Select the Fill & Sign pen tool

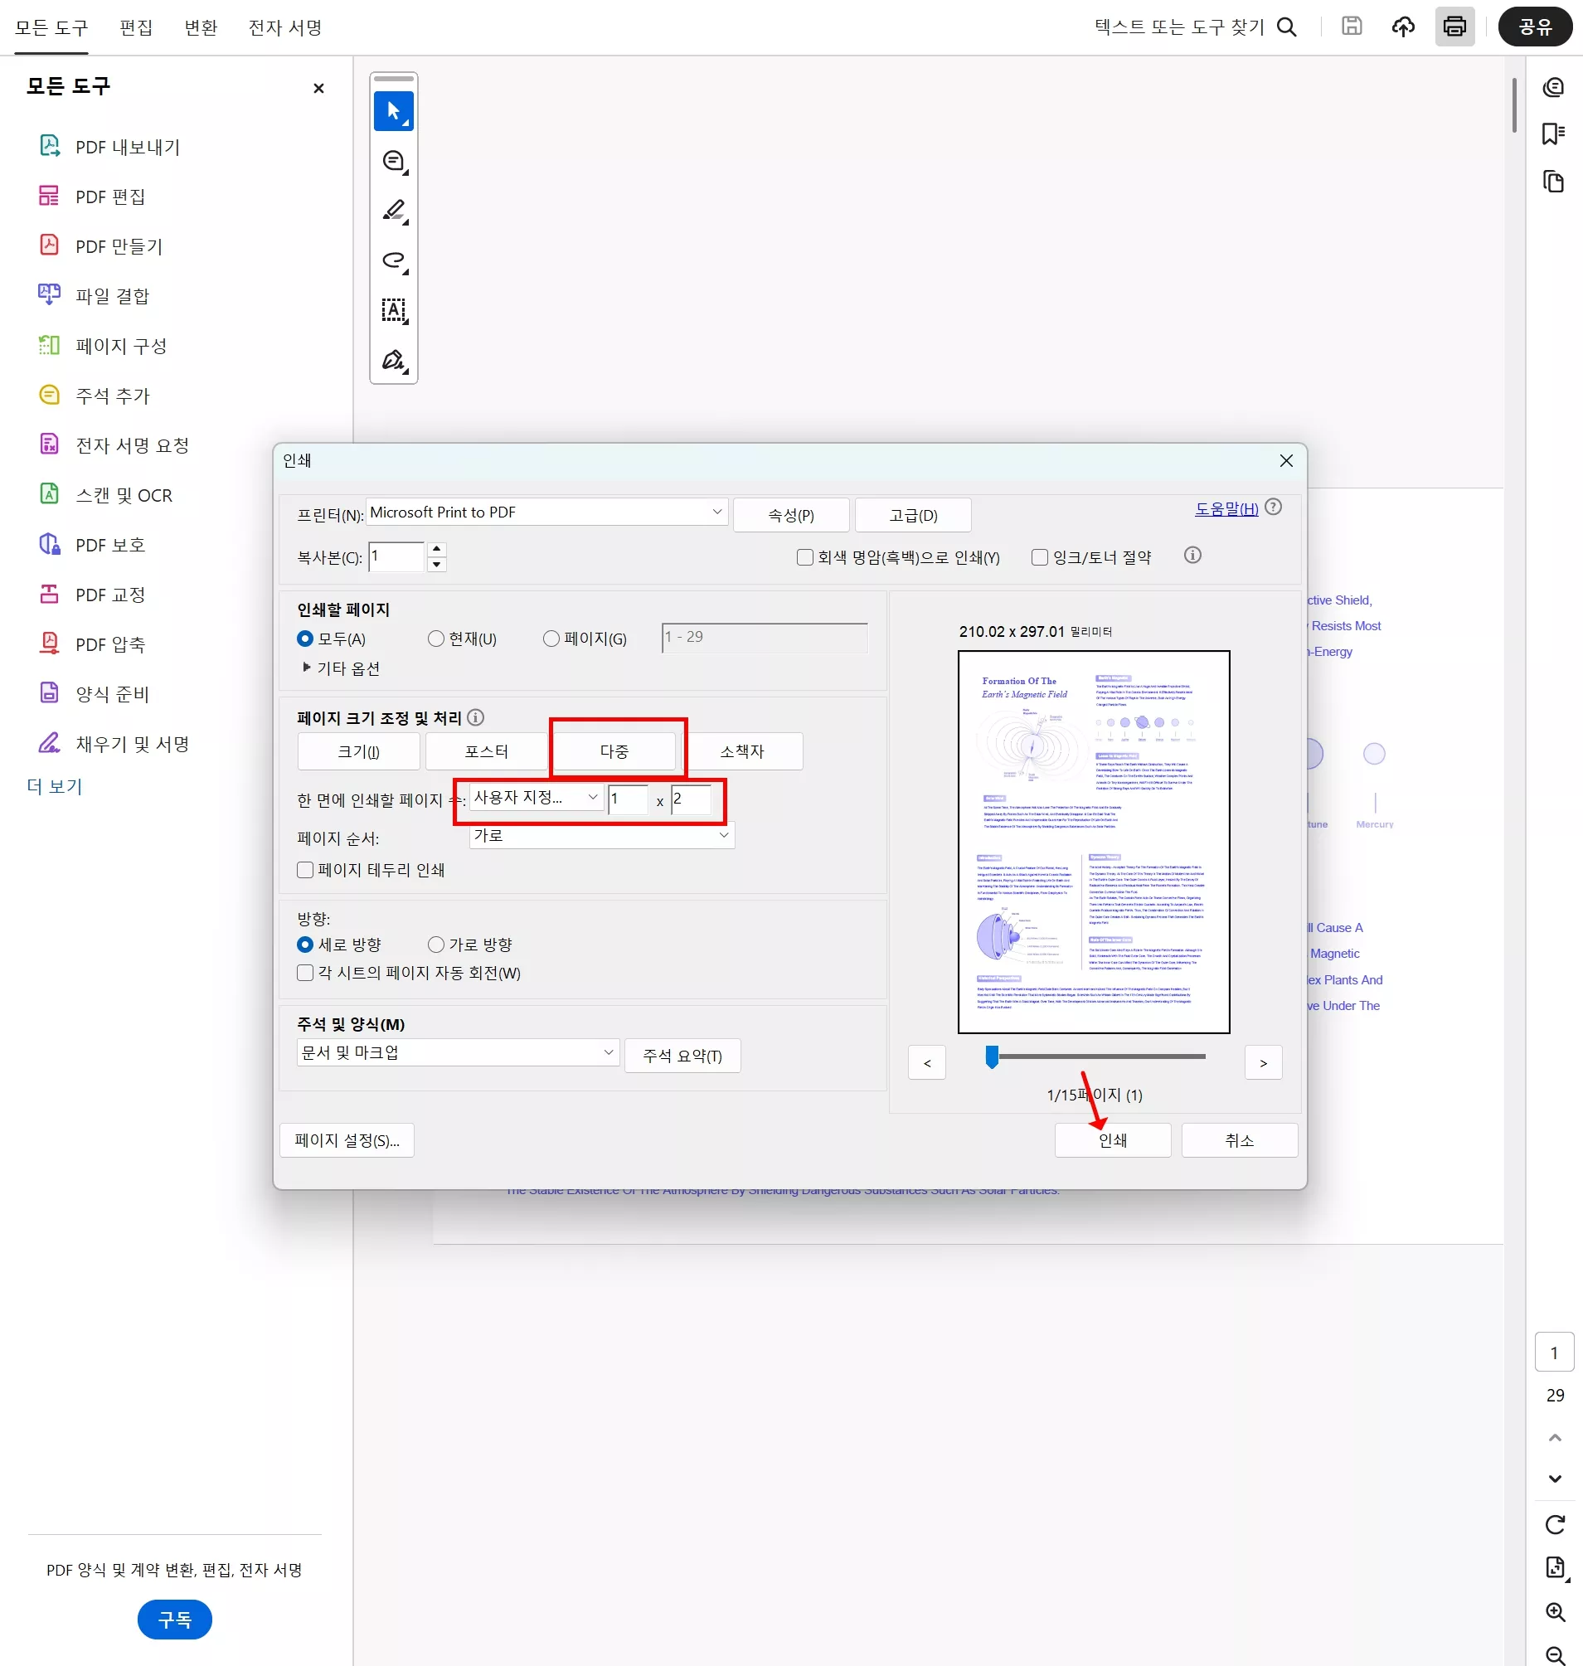click(x=393, y=362)
